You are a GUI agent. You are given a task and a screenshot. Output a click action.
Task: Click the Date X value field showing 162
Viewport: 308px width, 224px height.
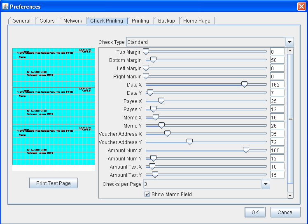pyautogui.click(x=278, y=85)
